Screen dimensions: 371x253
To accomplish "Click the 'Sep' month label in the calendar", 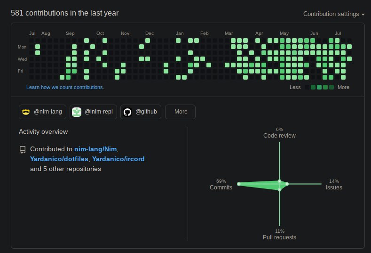I will (x=70, y=33).
